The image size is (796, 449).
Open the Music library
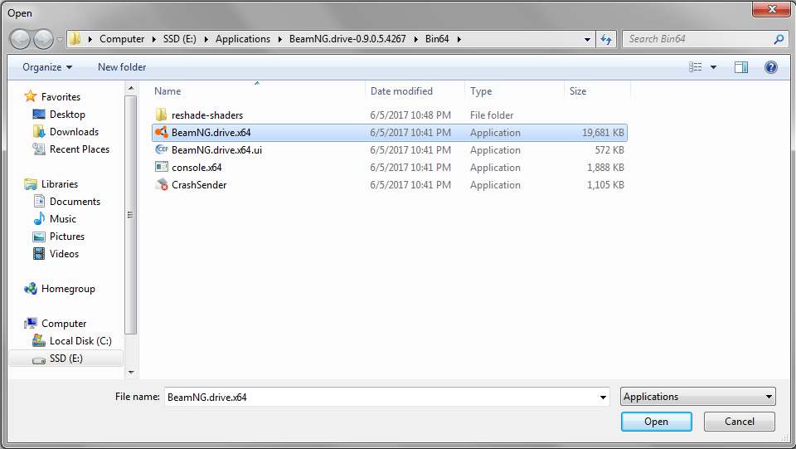(63, 219)
